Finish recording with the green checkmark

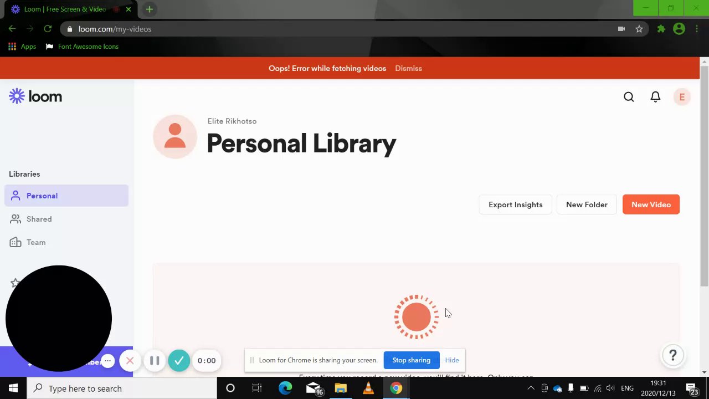179,361
